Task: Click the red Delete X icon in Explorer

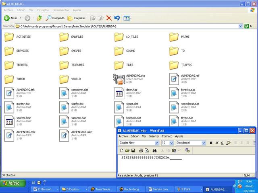Action: tap(109, 18)
